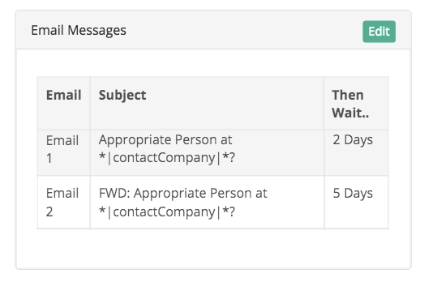Click the number 2 under Email
This screenshot has width=437, height=299.
tap(49, 212)
